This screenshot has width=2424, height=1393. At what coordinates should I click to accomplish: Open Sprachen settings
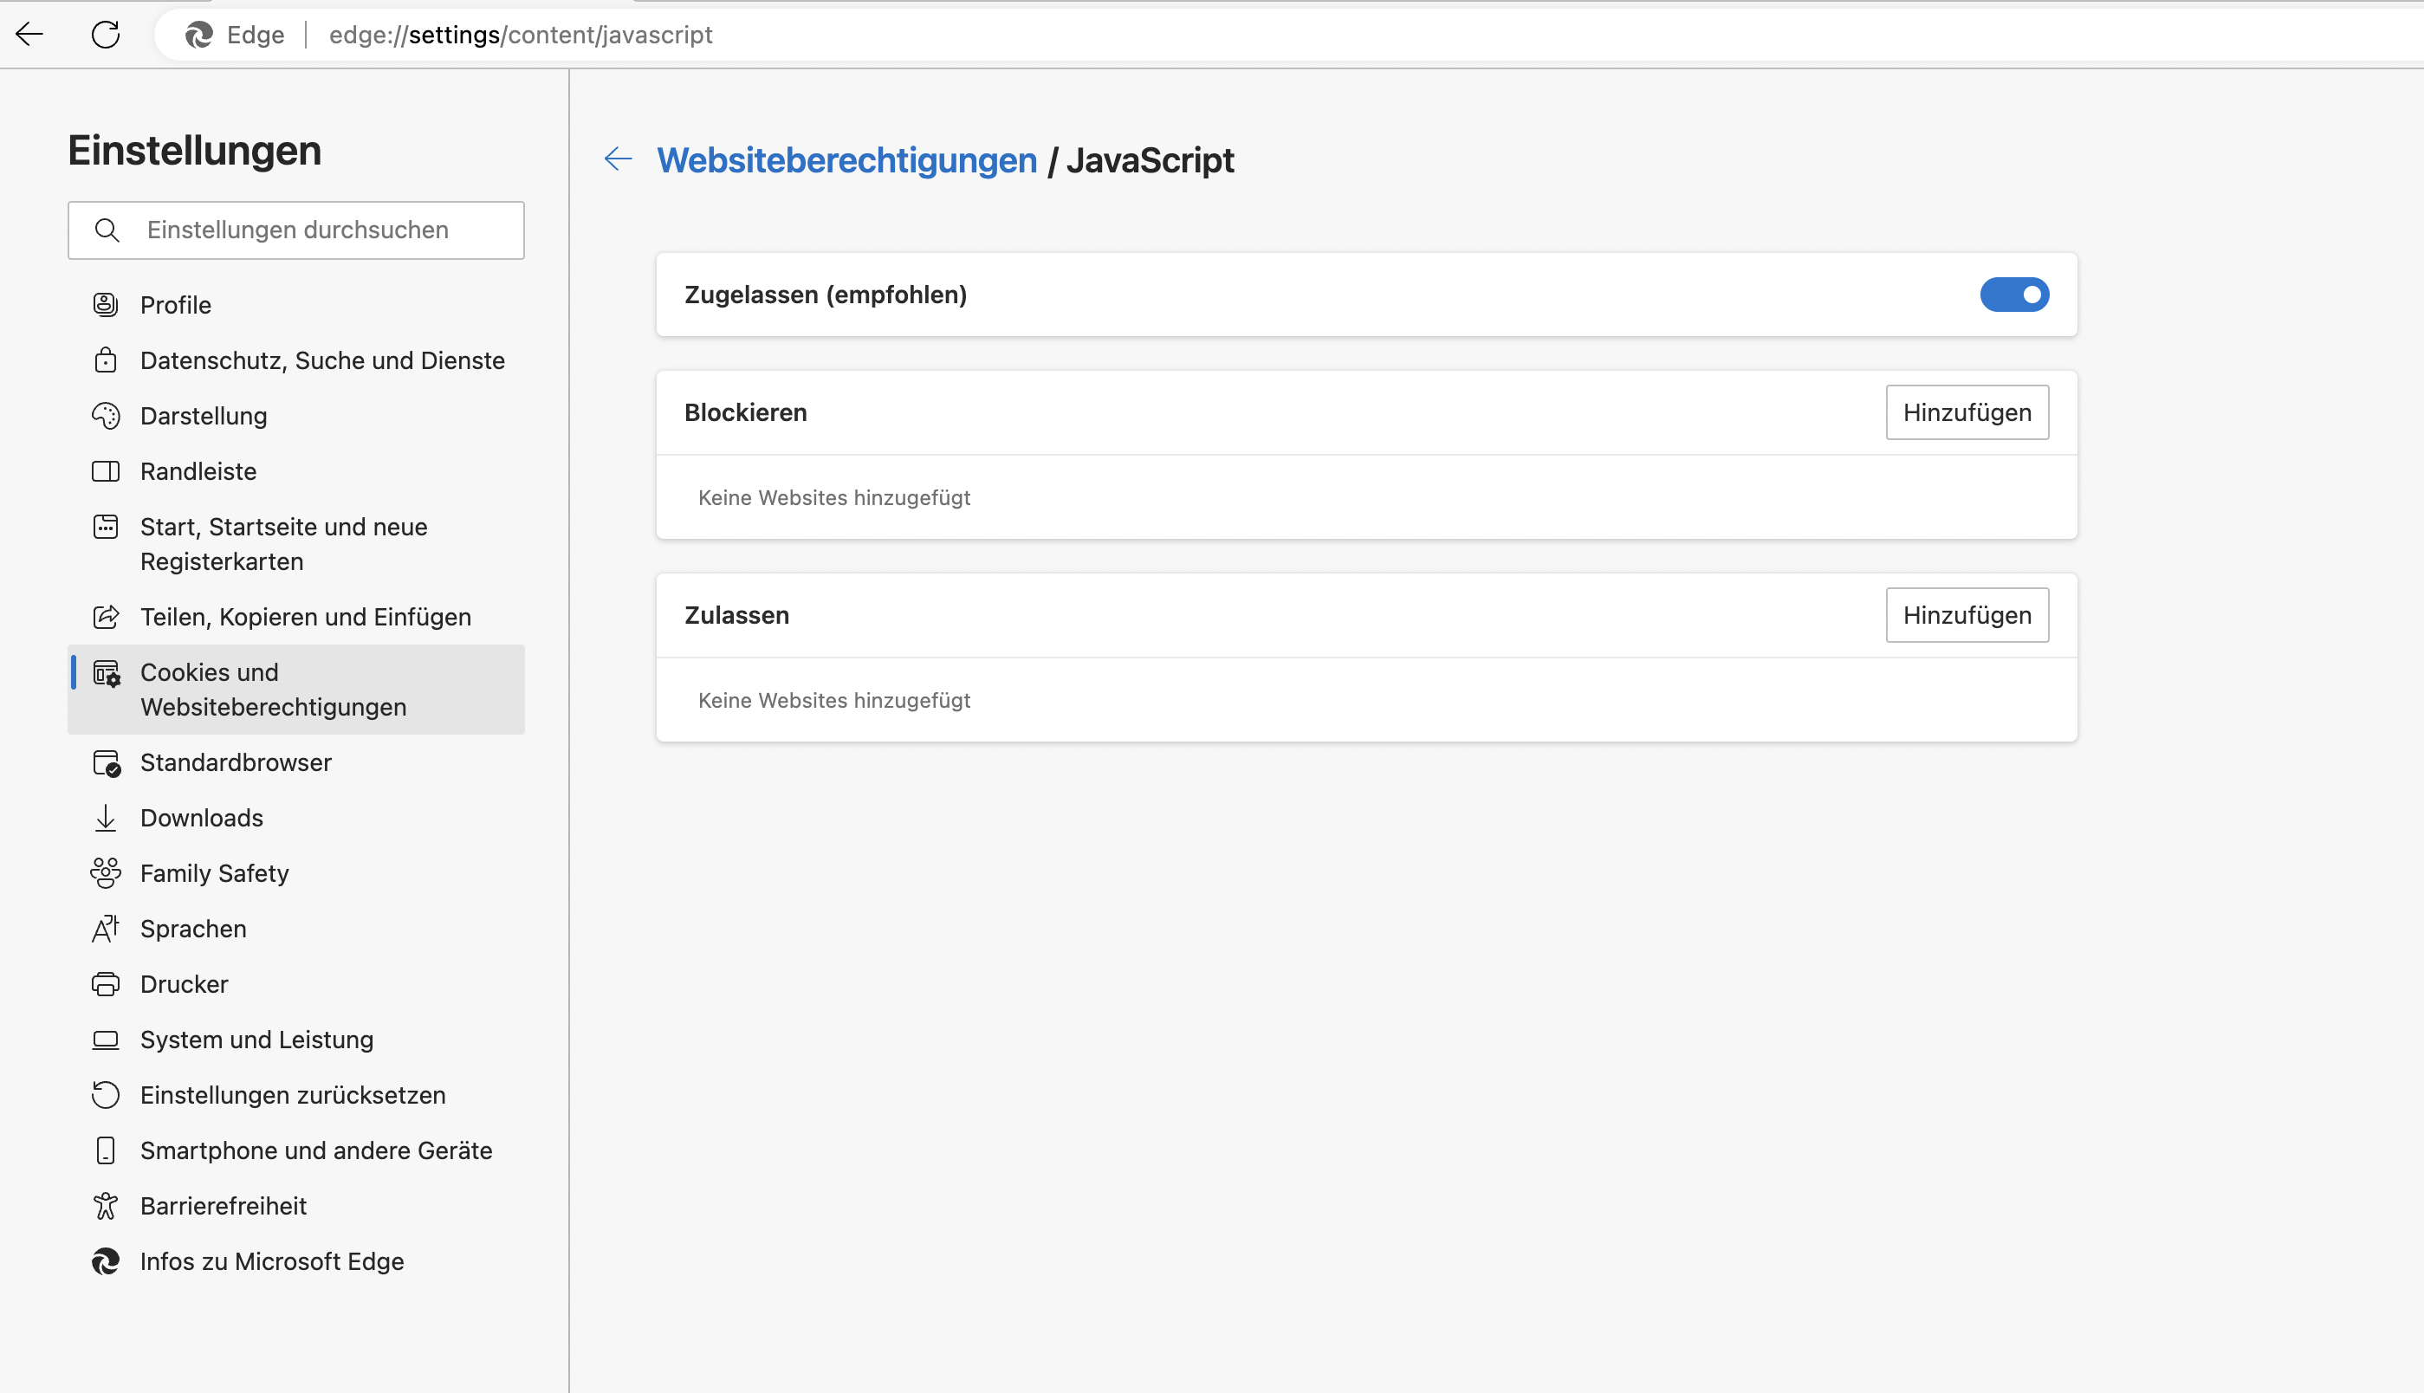click(x=295, y=929)
